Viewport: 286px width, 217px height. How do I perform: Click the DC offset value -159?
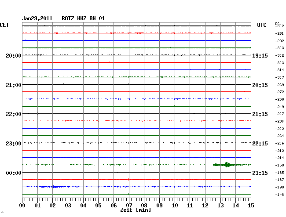click(x=279, y=165)
